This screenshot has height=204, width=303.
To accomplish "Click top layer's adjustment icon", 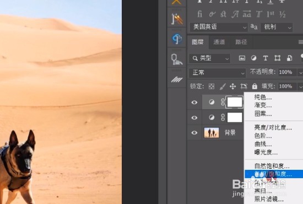I will click(212, 102).
